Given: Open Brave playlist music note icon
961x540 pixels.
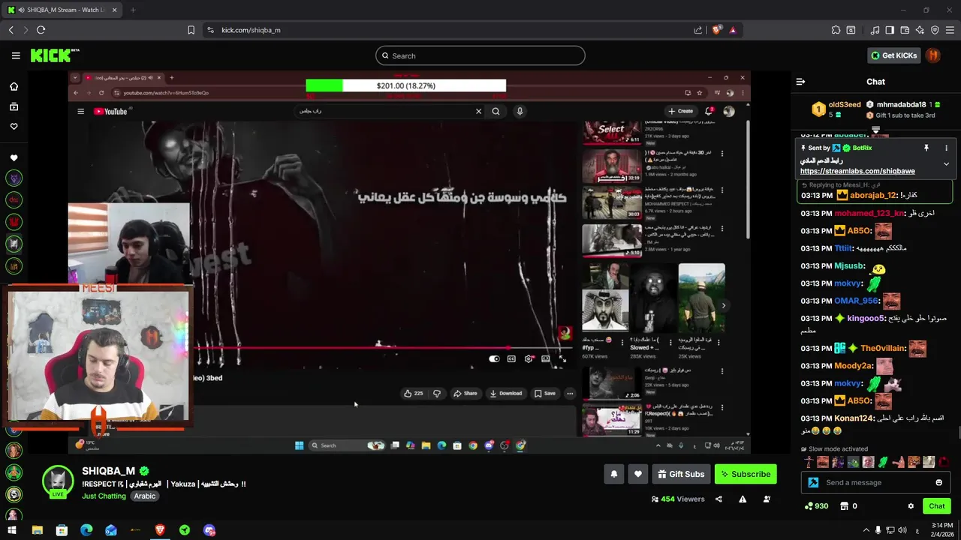Looking at the screenshot, I should coord(875,30).
